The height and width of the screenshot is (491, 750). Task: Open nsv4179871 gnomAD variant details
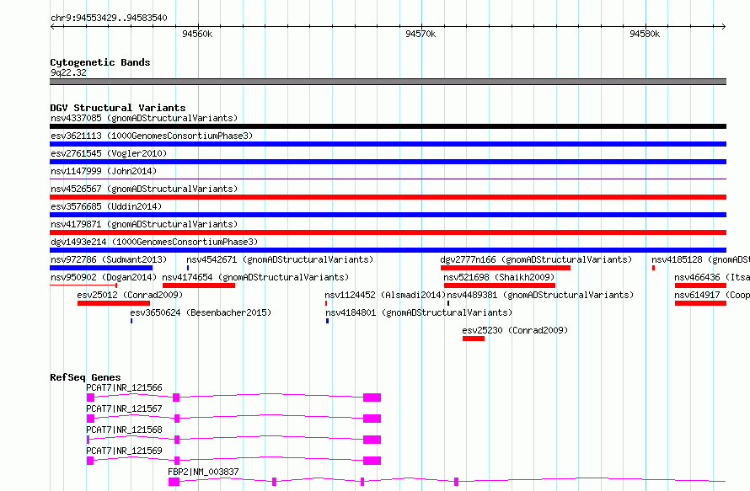click(x=144, y=224)
